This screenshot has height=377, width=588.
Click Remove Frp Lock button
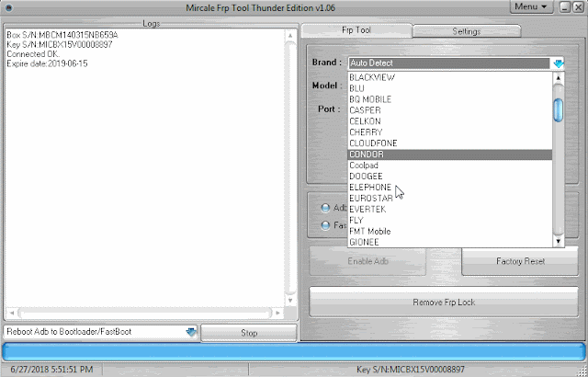coord(444,303)
